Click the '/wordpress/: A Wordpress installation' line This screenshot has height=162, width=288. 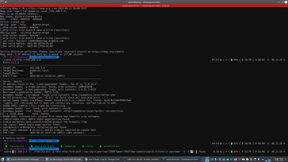point(34,127)
